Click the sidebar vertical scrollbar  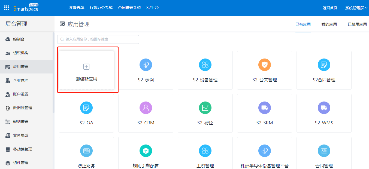click(53, 72)
